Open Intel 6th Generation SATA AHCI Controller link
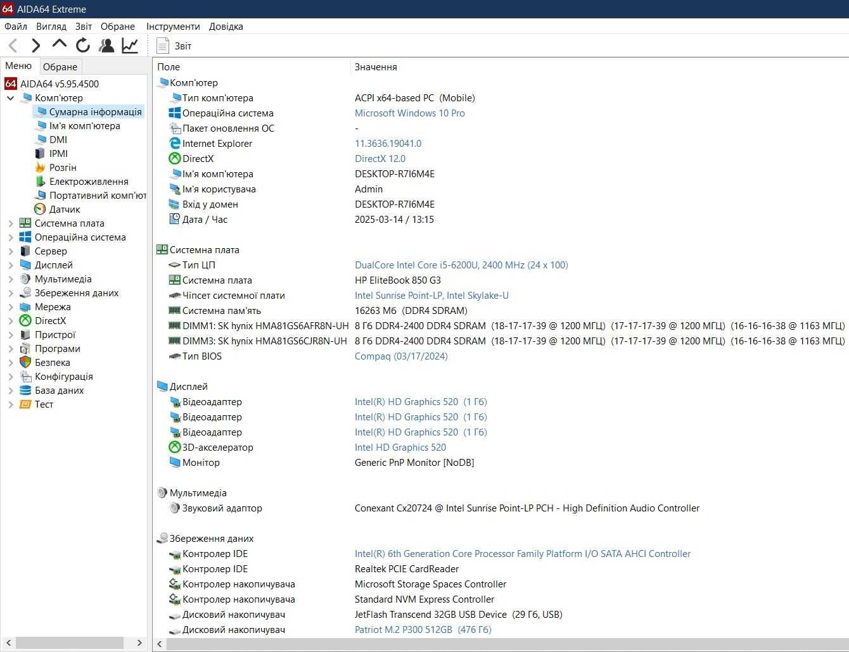 pos(523,554)
